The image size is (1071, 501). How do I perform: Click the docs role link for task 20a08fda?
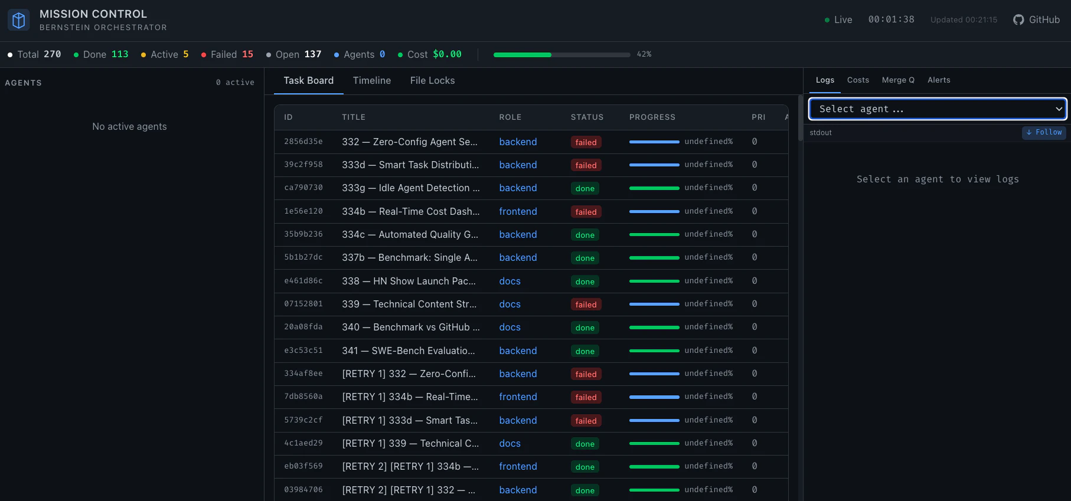point(510,327)
